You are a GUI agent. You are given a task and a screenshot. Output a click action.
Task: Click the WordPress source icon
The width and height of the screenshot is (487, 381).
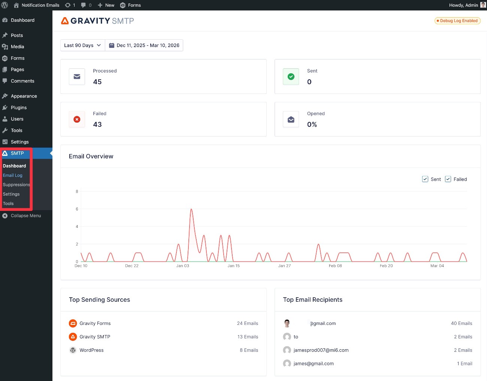pyautogui.click(x=73, y=350)
